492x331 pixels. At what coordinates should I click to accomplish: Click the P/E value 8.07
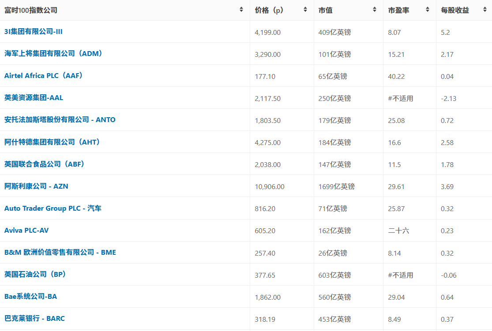pos(394,32)
